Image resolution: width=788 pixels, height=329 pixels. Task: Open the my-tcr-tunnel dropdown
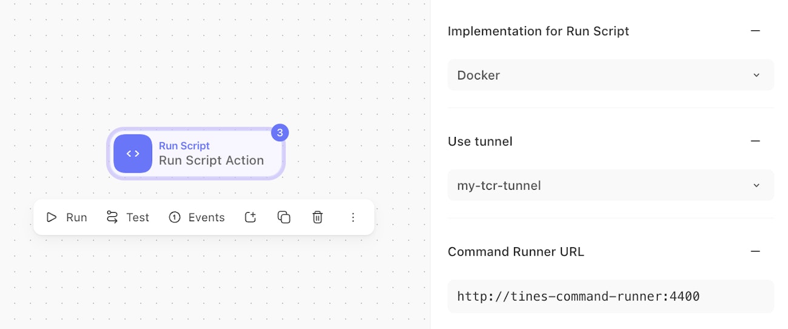click(610, 185)
